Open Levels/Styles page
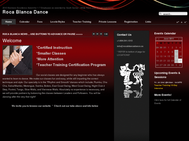189x141 pixels. click(x=57, y=22)
